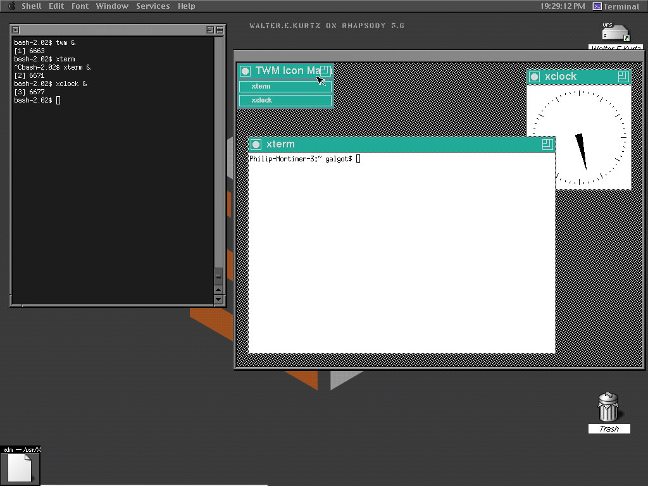The image size is (648, 486).
Task: Click the xclock title bar resize icon
Action: tap(623, 77)
